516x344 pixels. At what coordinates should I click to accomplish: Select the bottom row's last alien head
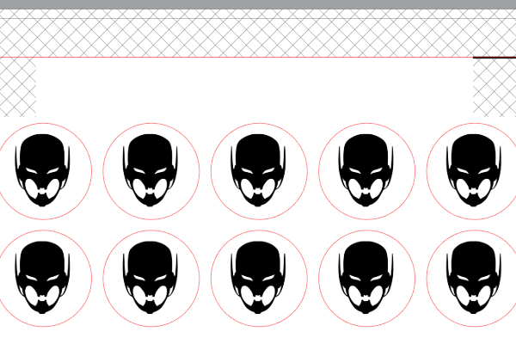pyautogui.click(x=474, y=278)
